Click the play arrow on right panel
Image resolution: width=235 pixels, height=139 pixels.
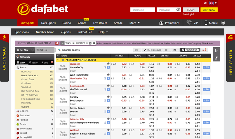pyautogui.click(x=216, y=51)
